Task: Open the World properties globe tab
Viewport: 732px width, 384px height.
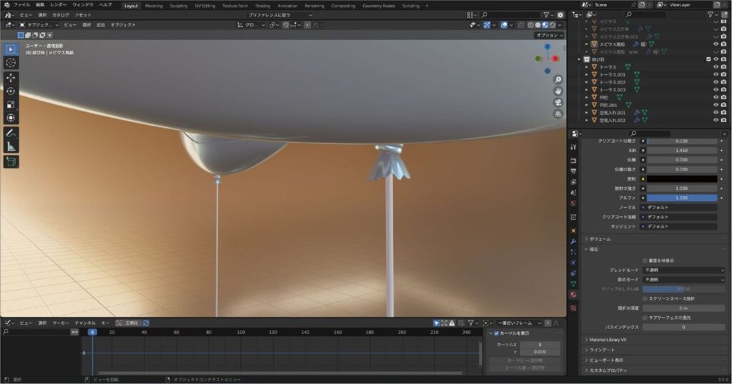Action: [573, 203]
